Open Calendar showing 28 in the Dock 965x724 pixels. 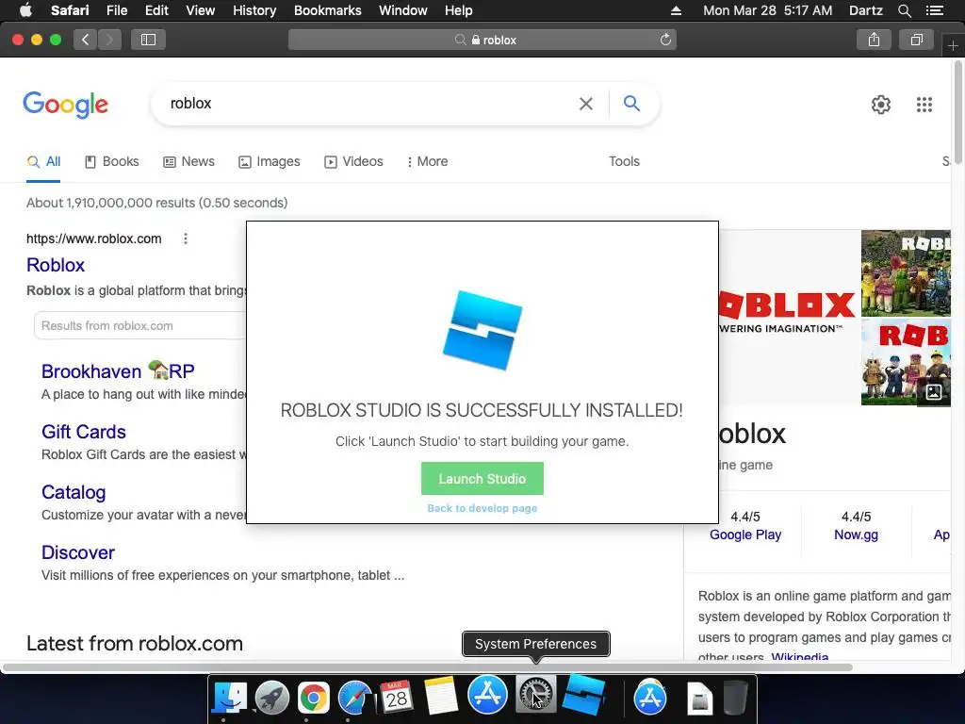(396, 698)
